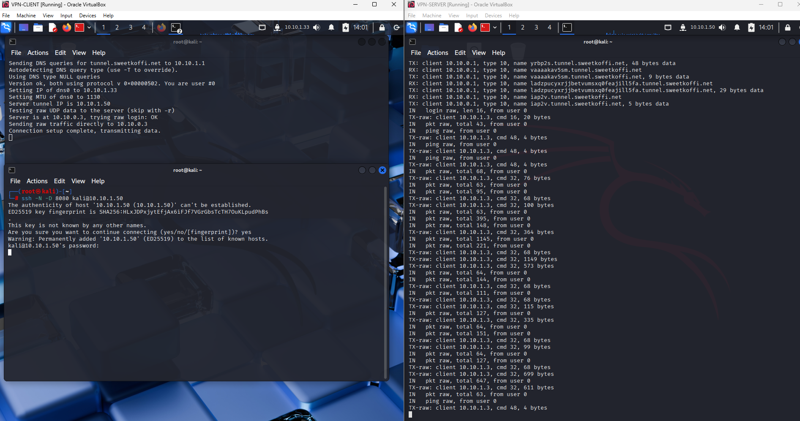
Task: Open Actions menu in server terminal
Action: (x=438, y=53)
